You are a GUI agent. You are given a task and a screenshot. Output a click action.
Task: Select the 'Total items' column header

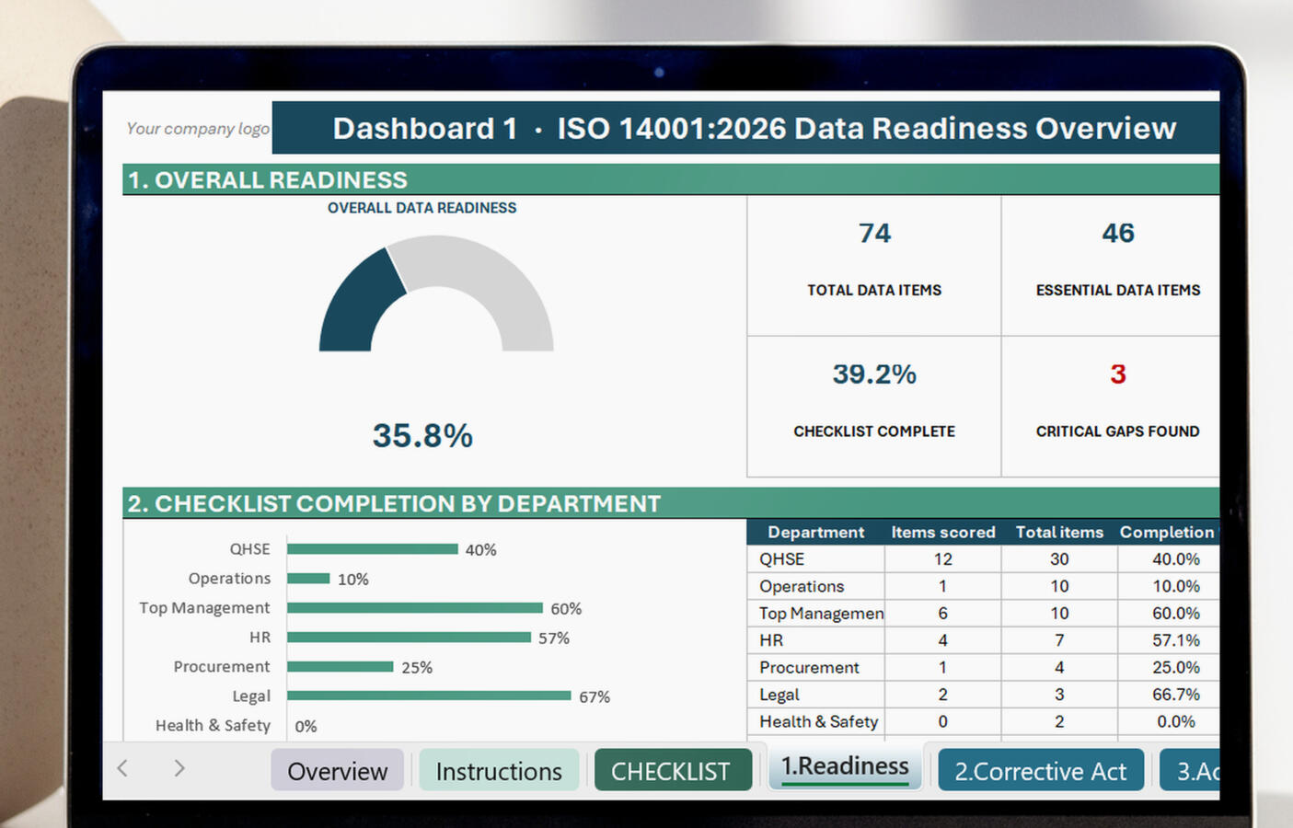click(1059, 533)
